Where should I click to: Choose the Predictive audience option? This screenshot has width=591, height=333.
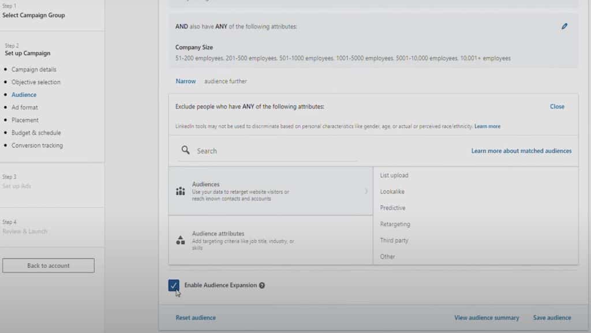point(392,208)
